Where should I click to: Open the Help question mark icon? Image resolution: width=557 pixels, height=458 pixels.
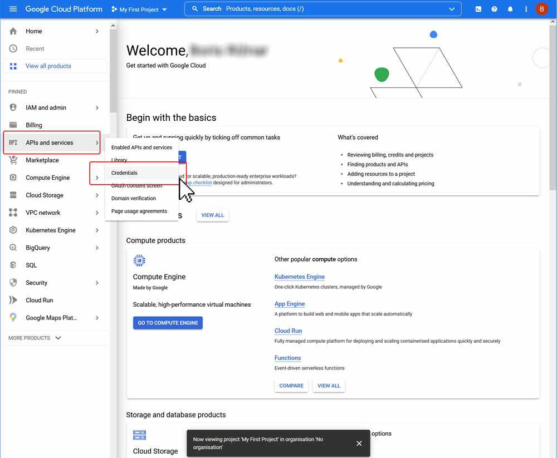(494, 9)
